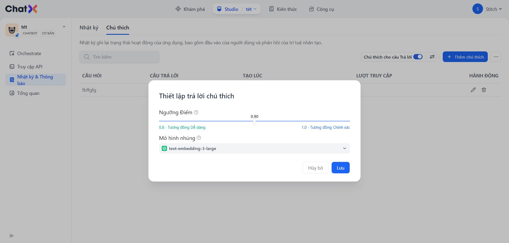Expand the tét app switcher in sidebar

[64, 27]
